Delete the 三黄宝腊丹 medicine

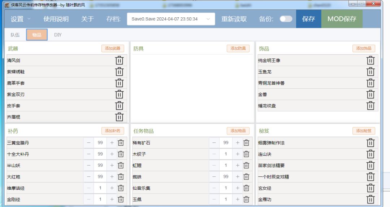(x=121, y=143)
